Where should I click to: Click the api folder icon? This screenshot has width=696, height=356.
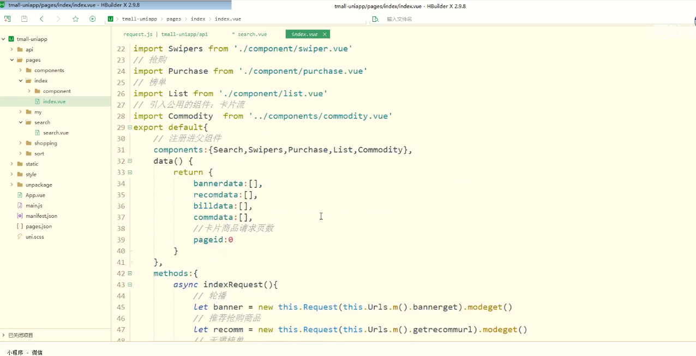pyautogui.click(x=20, y=49)
